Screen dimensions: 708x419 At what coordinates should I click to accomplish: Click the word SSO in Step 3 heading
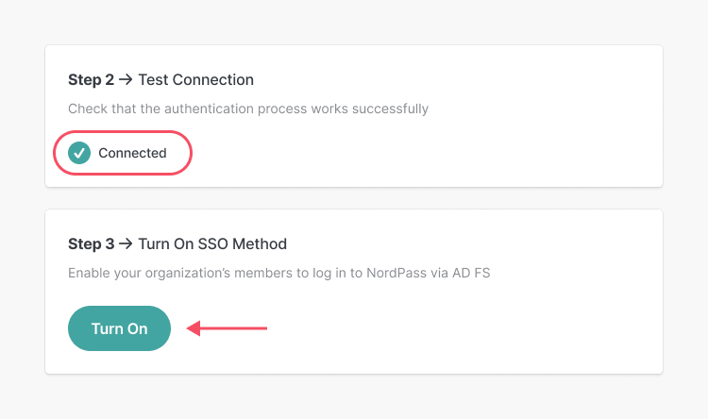[x=212, y=243]
